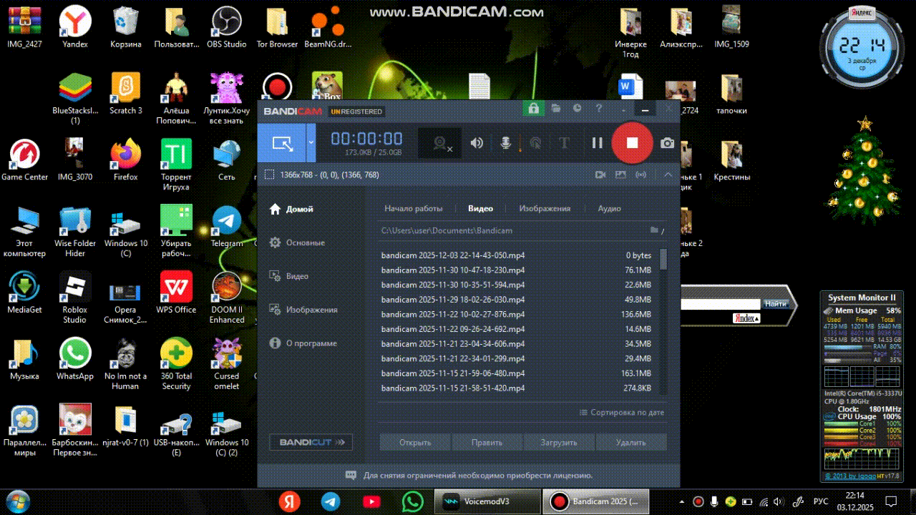Open Основные settings in sidebar

297,242
